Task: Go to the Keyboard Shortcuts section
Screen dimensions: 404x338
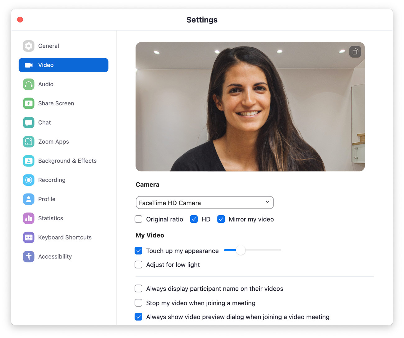Action: point(29,237)
